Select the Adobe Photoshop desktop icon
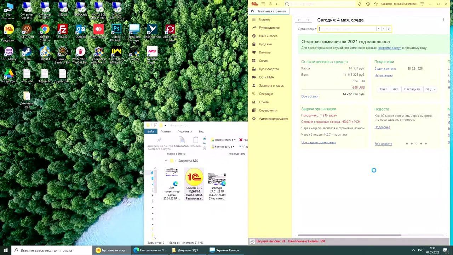This screenshot has height=255, width=453. [x=116, y=33]
